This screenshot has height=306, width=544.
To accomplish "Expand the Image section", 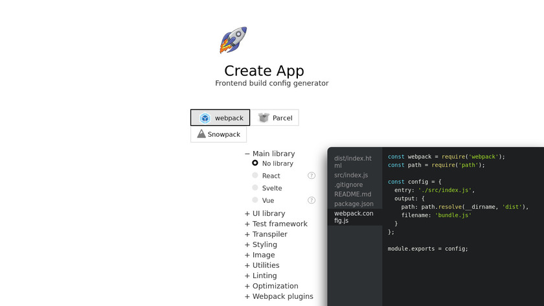I will 260,255.
